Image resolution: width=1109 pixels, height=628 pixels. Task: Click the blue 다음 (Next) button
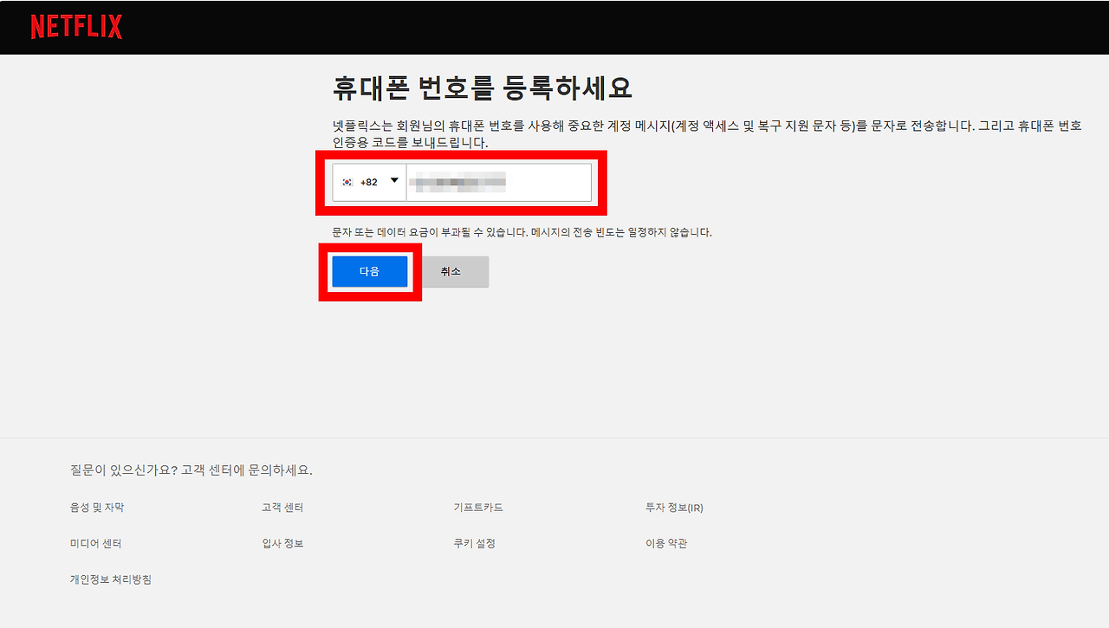tap(369, 271)
